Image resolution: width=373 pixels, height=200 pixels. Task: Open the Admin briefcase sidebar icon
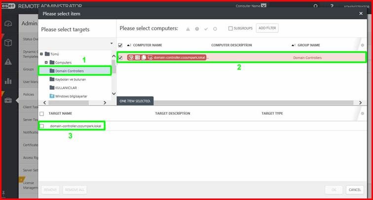8,100
